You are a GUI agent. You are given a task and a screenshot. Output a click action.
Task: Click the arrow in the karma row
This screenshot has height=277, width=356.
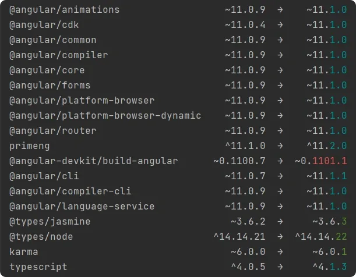coord(280,252)
